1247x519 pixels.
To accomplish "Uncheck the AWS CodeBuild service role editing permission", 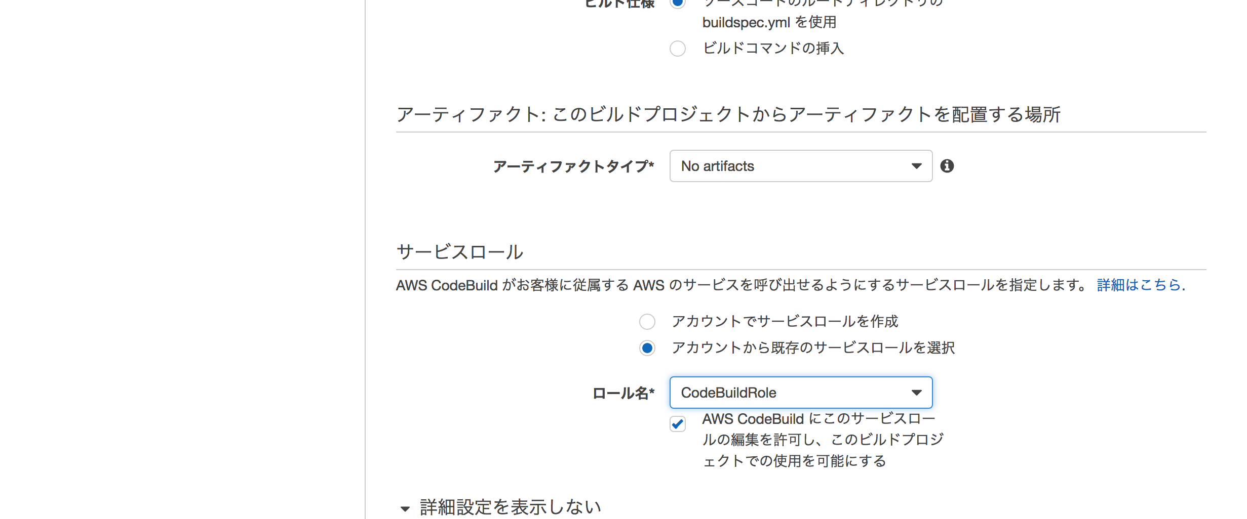I will [678, 425].
